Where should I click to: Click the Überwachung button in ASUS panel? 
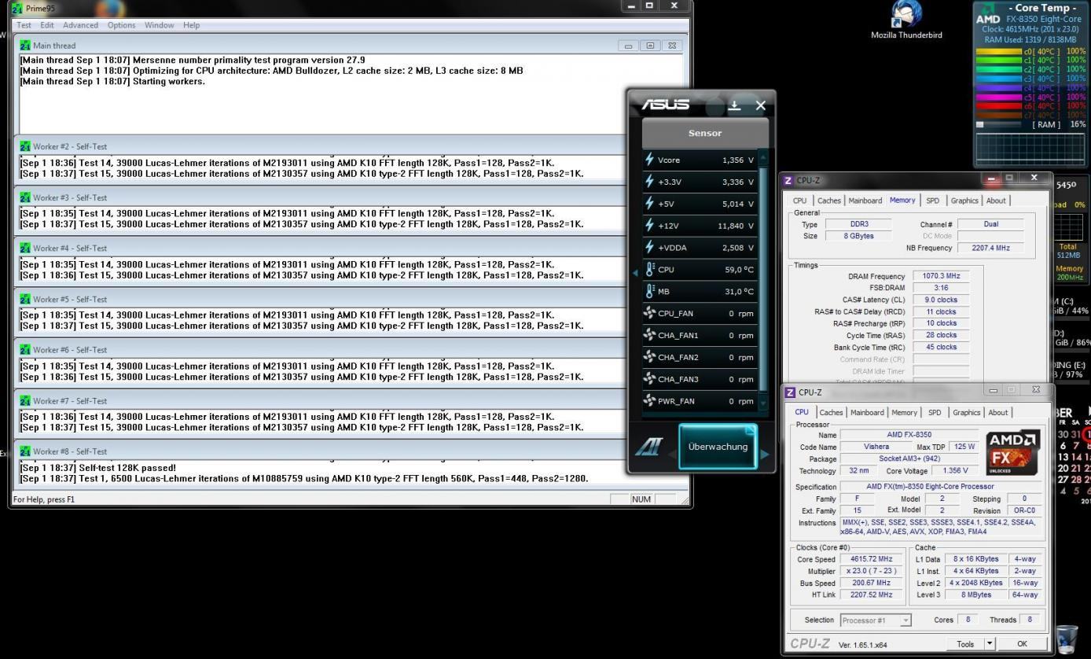click(x=718, y=447)
